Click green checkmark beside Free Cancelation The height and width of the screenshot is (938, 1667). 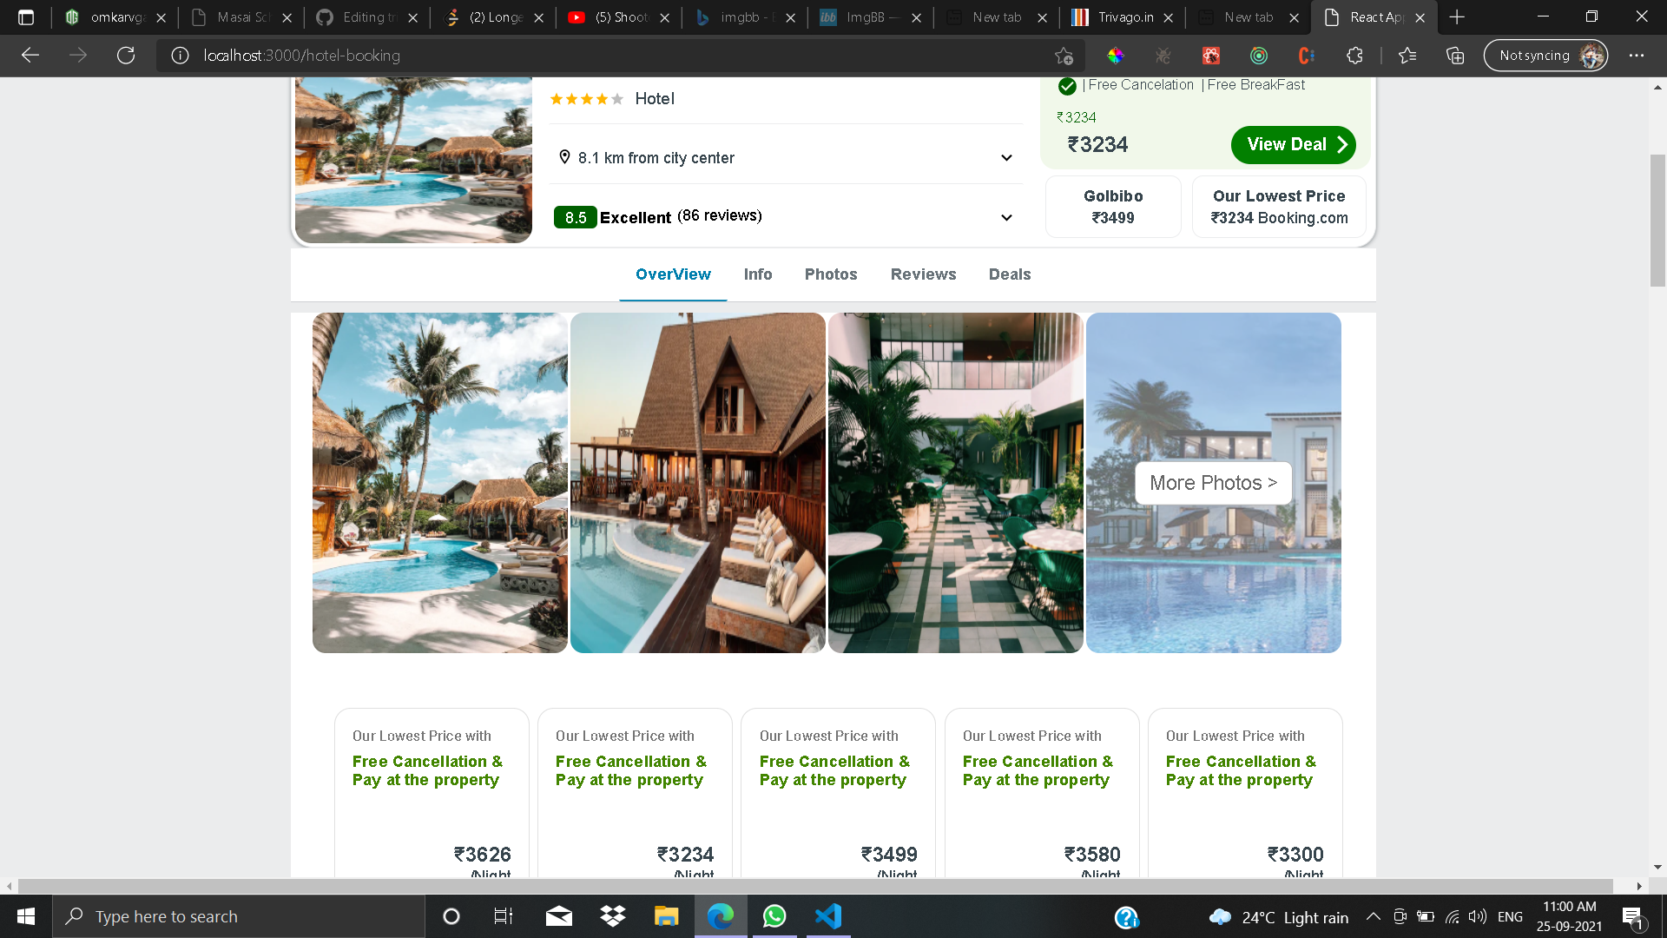1067,86
